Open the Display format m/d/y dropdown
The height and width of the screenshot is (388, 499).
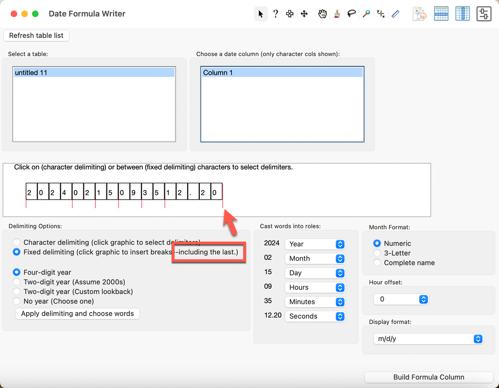pyautogui.click(x=428, y=339)
